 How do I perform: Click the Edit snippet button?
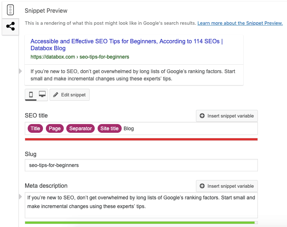(70, 95)
